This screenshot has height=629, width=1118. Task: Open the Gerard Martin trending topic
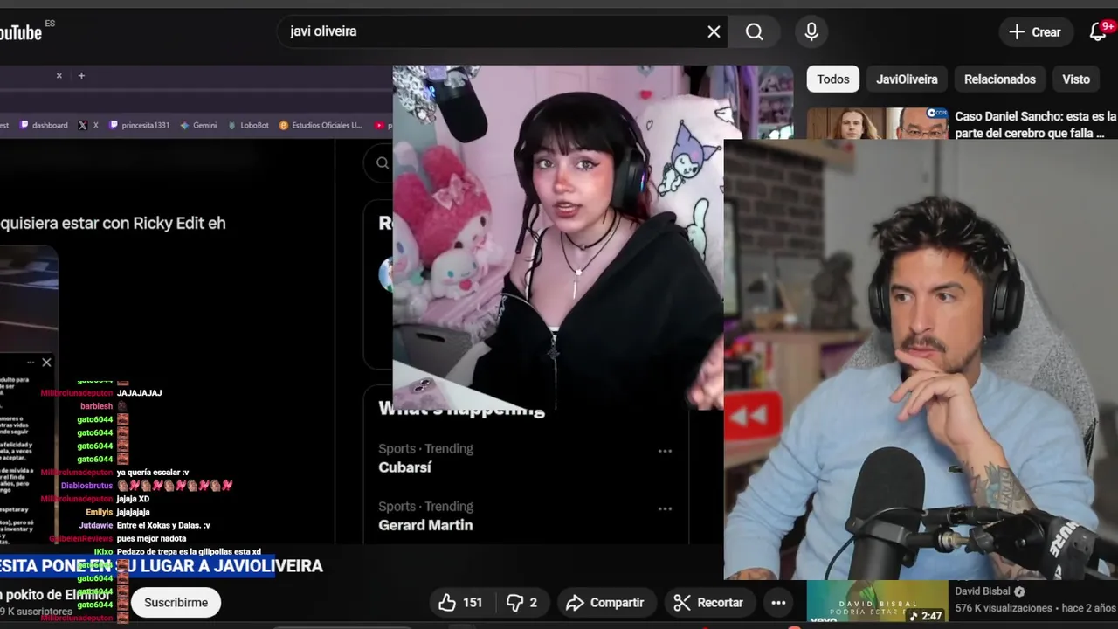point(425,525)
